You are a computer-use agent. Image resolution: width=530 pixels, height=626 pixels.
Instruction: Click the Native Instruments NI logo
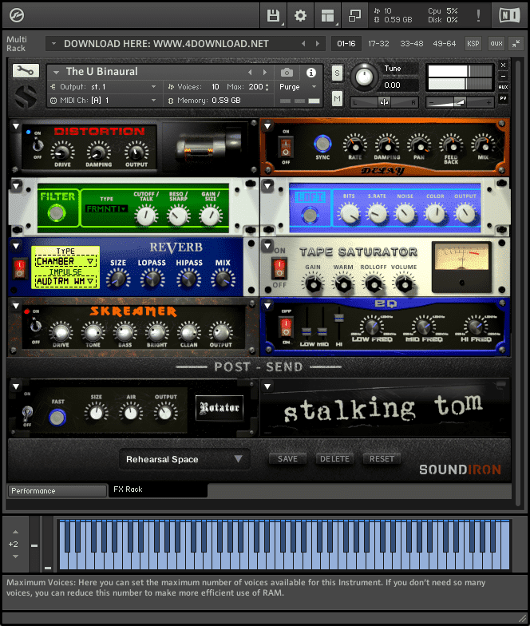tap(509, 16)
